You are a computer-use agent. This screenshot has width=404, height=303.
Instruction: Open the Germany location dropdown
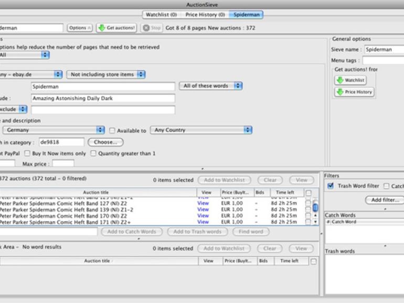pyautogui.click(x=54, y=130)
